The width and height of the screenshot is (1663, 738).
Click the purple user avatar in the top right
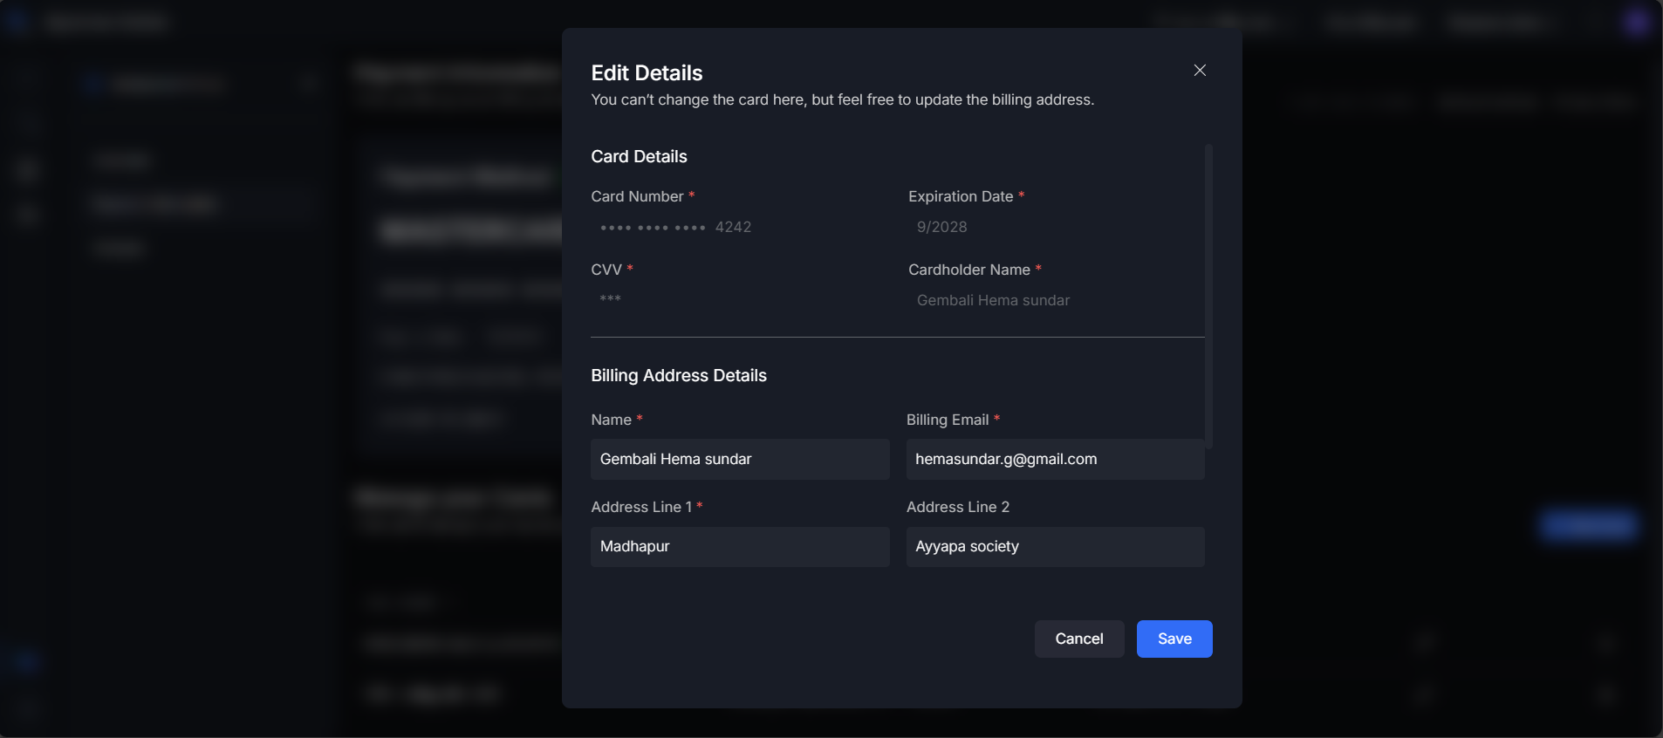1637,22
